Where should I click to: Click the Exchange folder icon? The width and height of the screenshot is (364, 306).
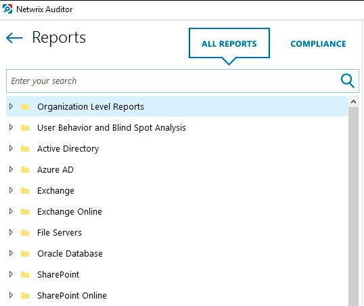[x=25, y=190]
